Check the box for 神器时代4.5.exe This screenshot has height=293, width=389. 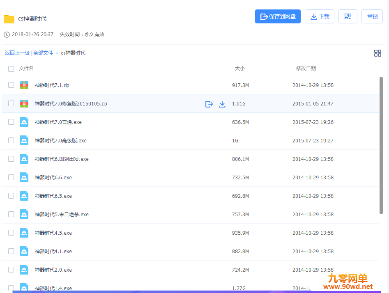pos(11,233)
